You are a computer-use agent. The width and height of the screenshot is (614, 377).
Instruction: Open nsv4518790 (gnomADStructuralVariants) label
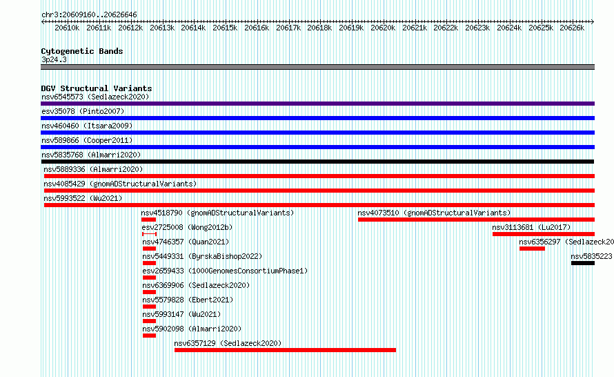coord(217,213)
